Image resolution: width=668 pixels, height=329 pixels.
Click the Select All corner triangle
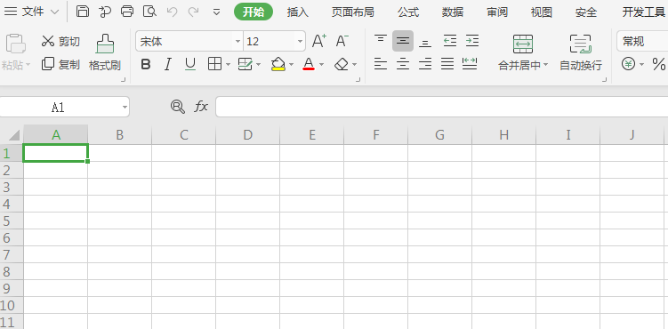(x=13, y=135)
